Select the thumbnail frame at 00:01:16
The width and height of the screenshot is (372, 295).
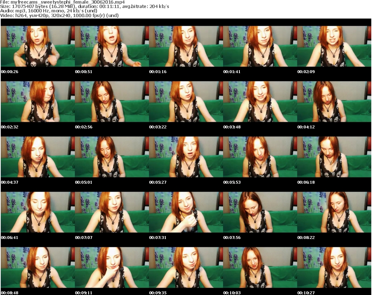coord(186,46)
